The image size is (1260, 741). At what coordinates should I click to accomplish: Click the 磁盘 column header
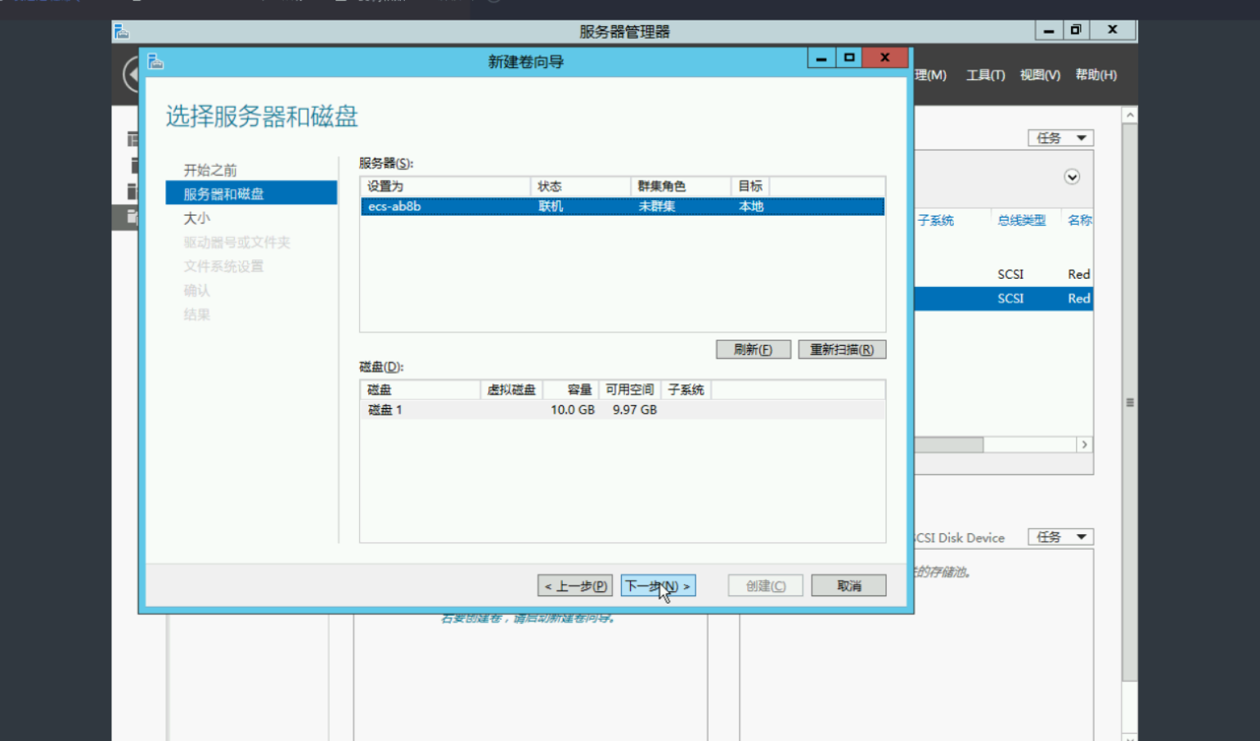pos(421,389)
